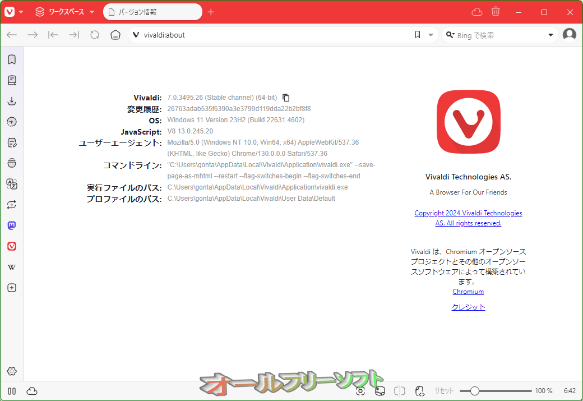Open the Notes panel
The height and width of the screenshot is (401, 583).
(x=11, y=142)
